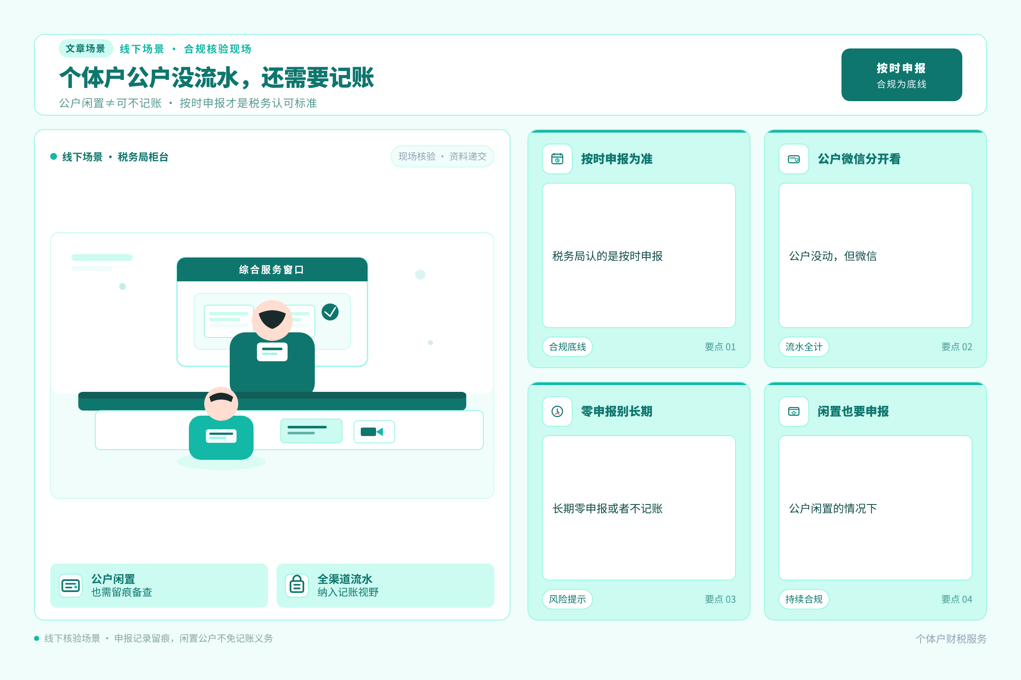Viewport: 1021px width, 680px height.
Task: Click the calendar icon beside 按时申报为准
Action: [x=557, y=159]
